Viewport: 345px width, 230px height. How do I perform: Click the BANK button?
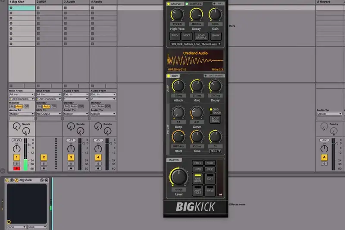(x=216, y=36)
